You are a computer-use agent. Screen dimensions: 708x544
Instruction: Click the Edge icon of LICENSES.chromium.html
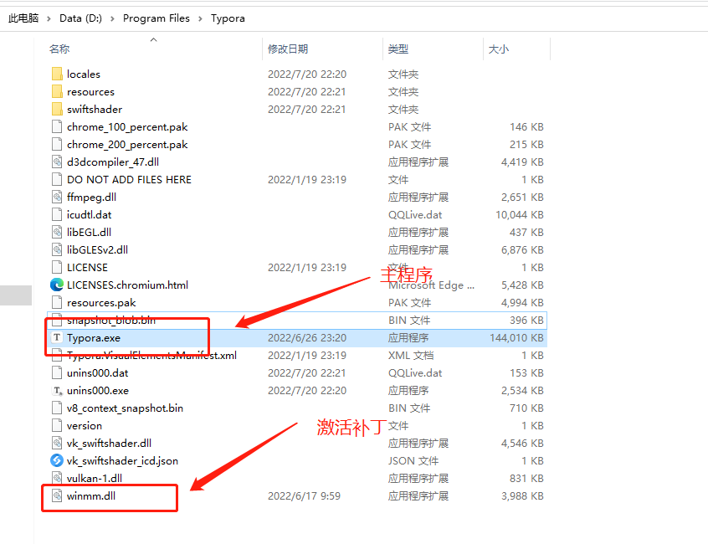[57, 285]
